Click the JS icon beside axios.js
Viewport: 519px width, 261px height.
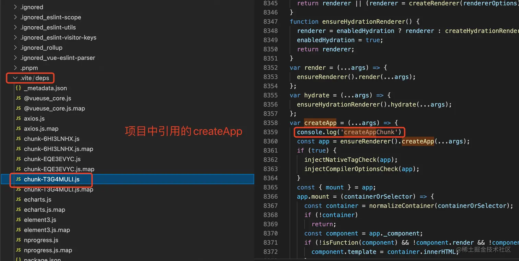point(18,119)
